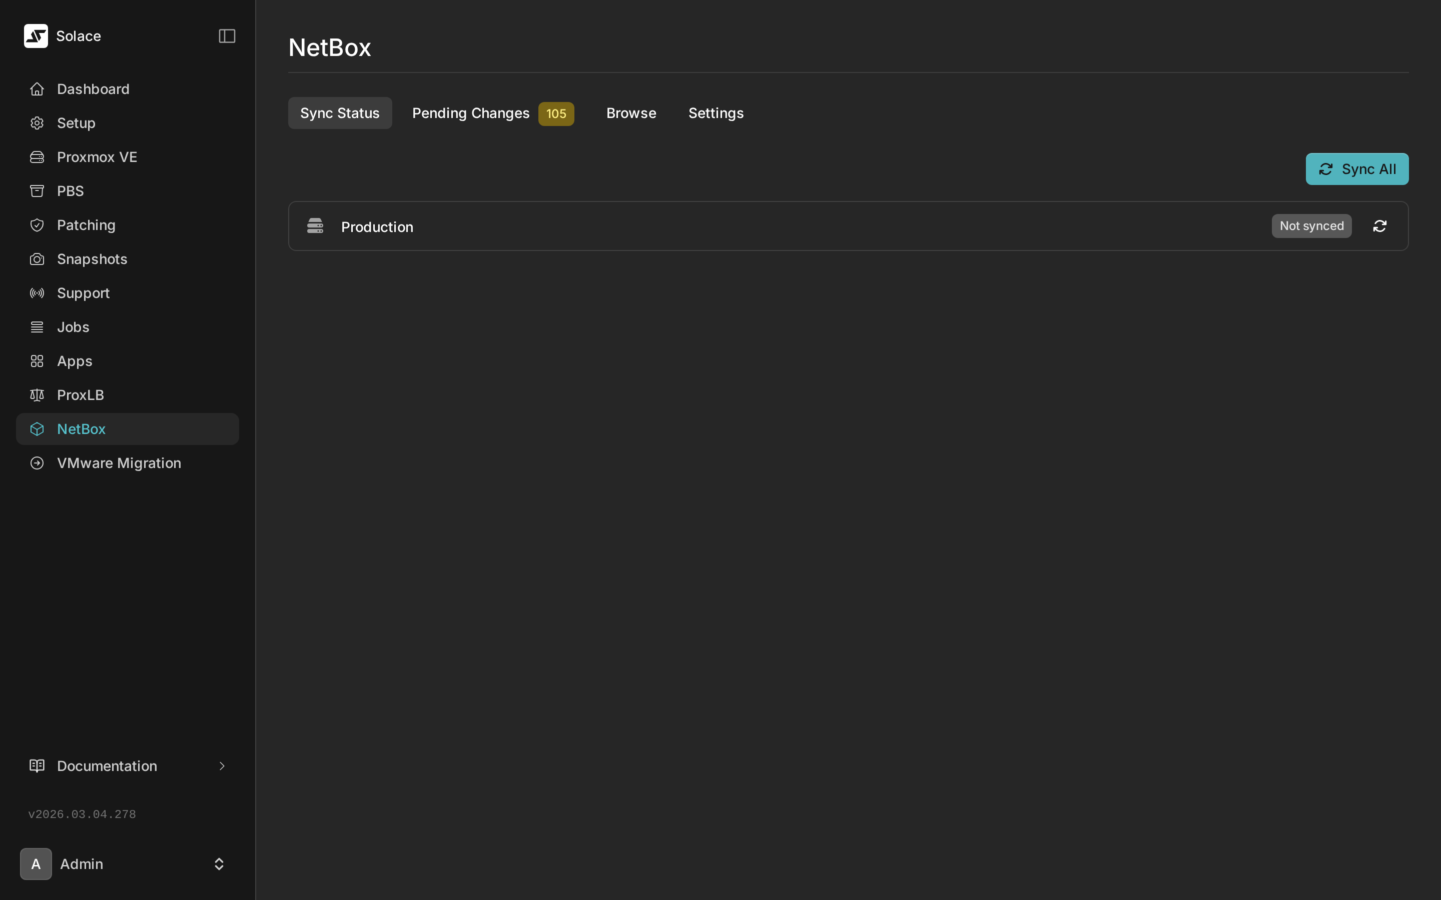Image resolution: width=1441 pixels, height=900 pixels.
Task: Click the ProxLB balance scale icon
Action: point(37,394)
